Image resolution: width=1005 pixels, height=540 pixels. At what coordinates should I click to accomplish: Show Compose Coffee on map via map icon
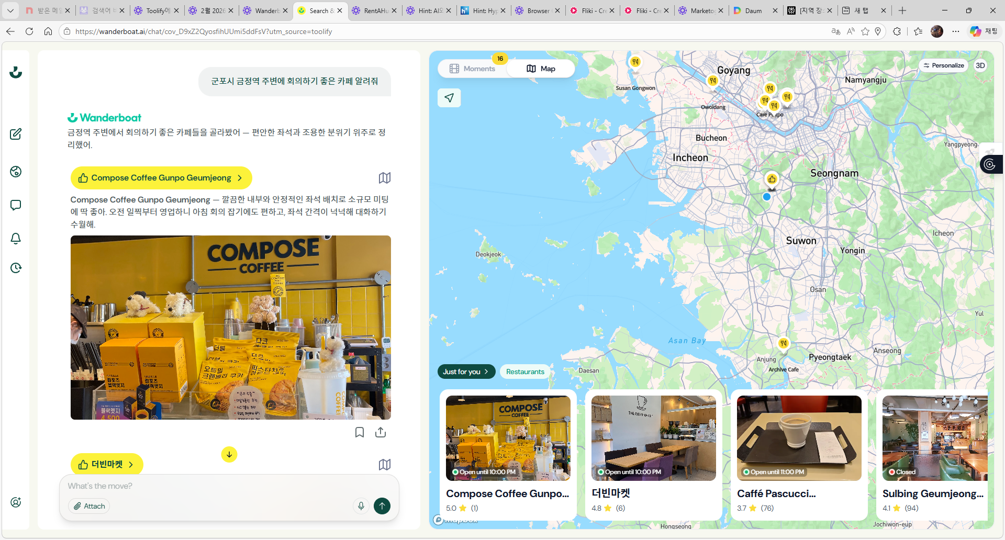click(385, 178)
